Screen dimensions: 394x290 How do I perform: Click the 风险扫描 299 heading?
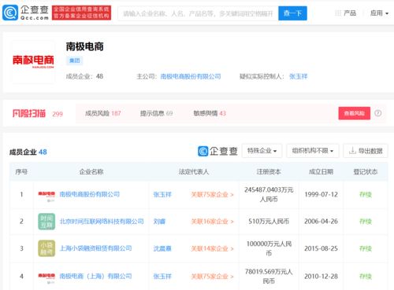(38, 113)
